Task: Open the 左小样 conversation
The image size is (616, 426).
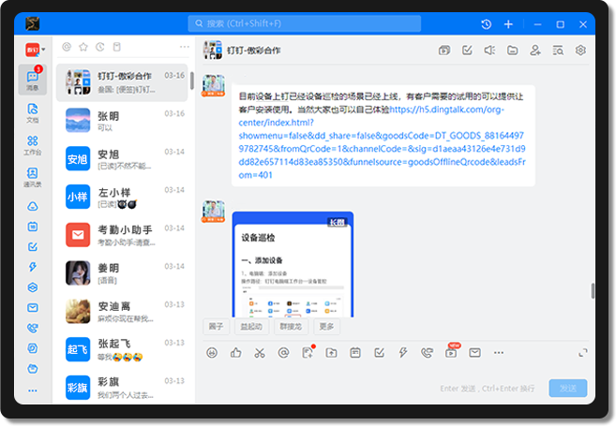Action: pyautogui.click(x=122, y=197)
